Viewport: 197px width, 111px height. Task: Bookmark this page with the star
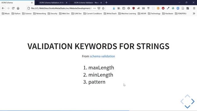click(103, 8)
